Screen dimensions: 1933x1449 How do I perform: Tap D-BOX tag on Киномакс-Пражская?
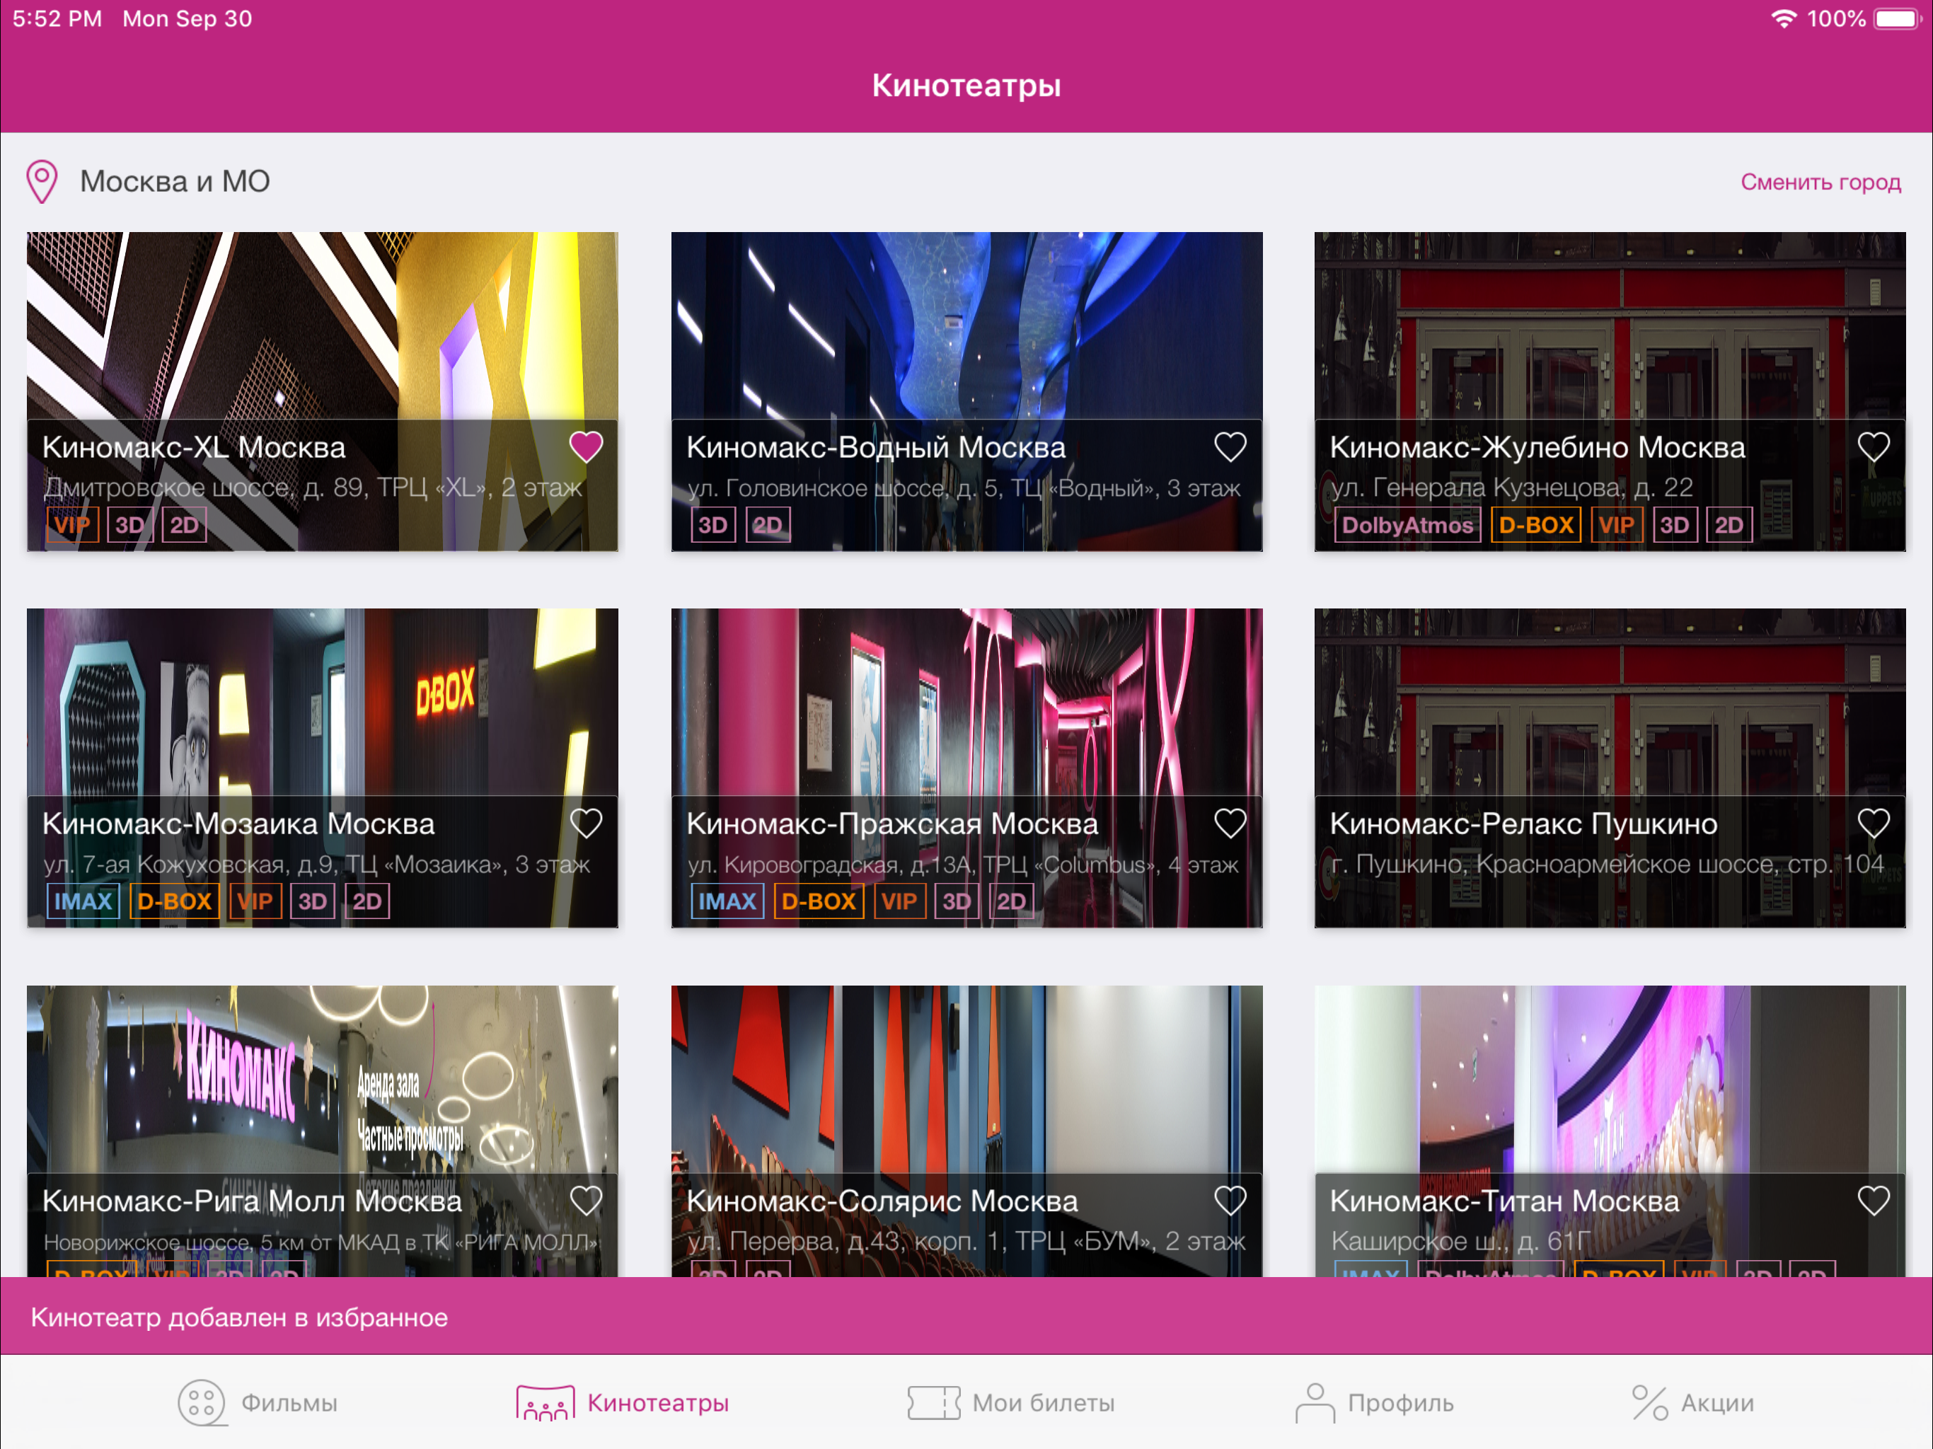pyautogui.click(x=818, y=901)
